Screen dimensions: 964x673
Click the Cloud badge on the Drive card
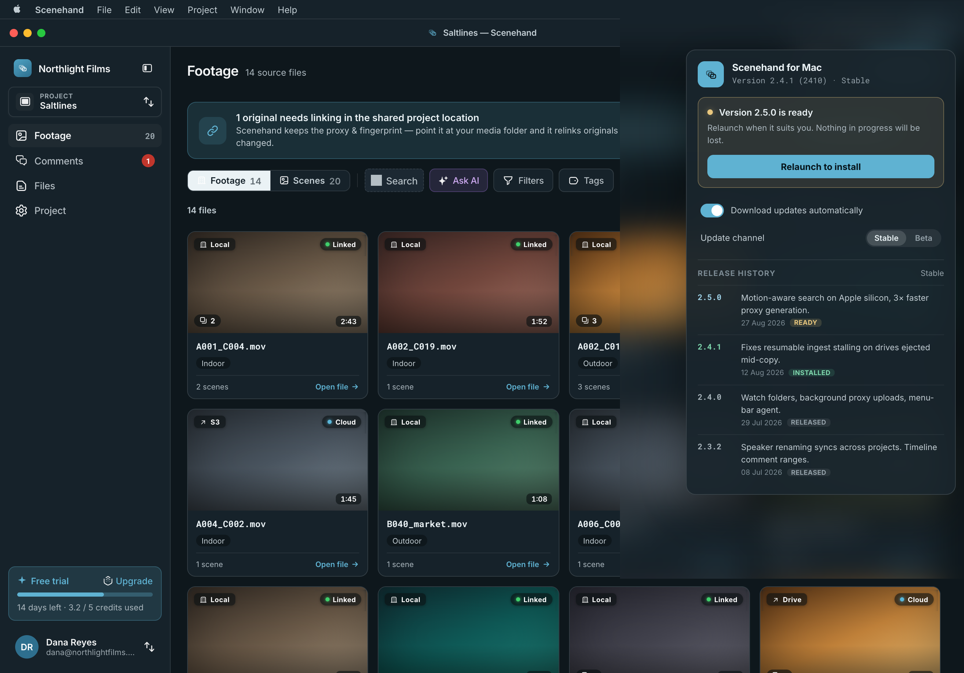pos(914,599)
